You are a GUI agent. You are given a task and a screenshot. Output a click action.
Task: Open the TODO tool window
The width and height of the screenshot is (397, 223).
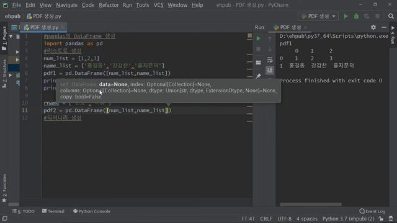[x=24, y=211]
